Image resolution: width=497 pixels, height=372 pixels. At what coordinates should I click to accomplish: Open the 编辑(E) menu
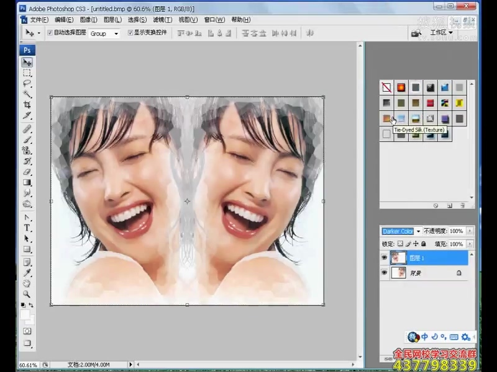point(64,20)
